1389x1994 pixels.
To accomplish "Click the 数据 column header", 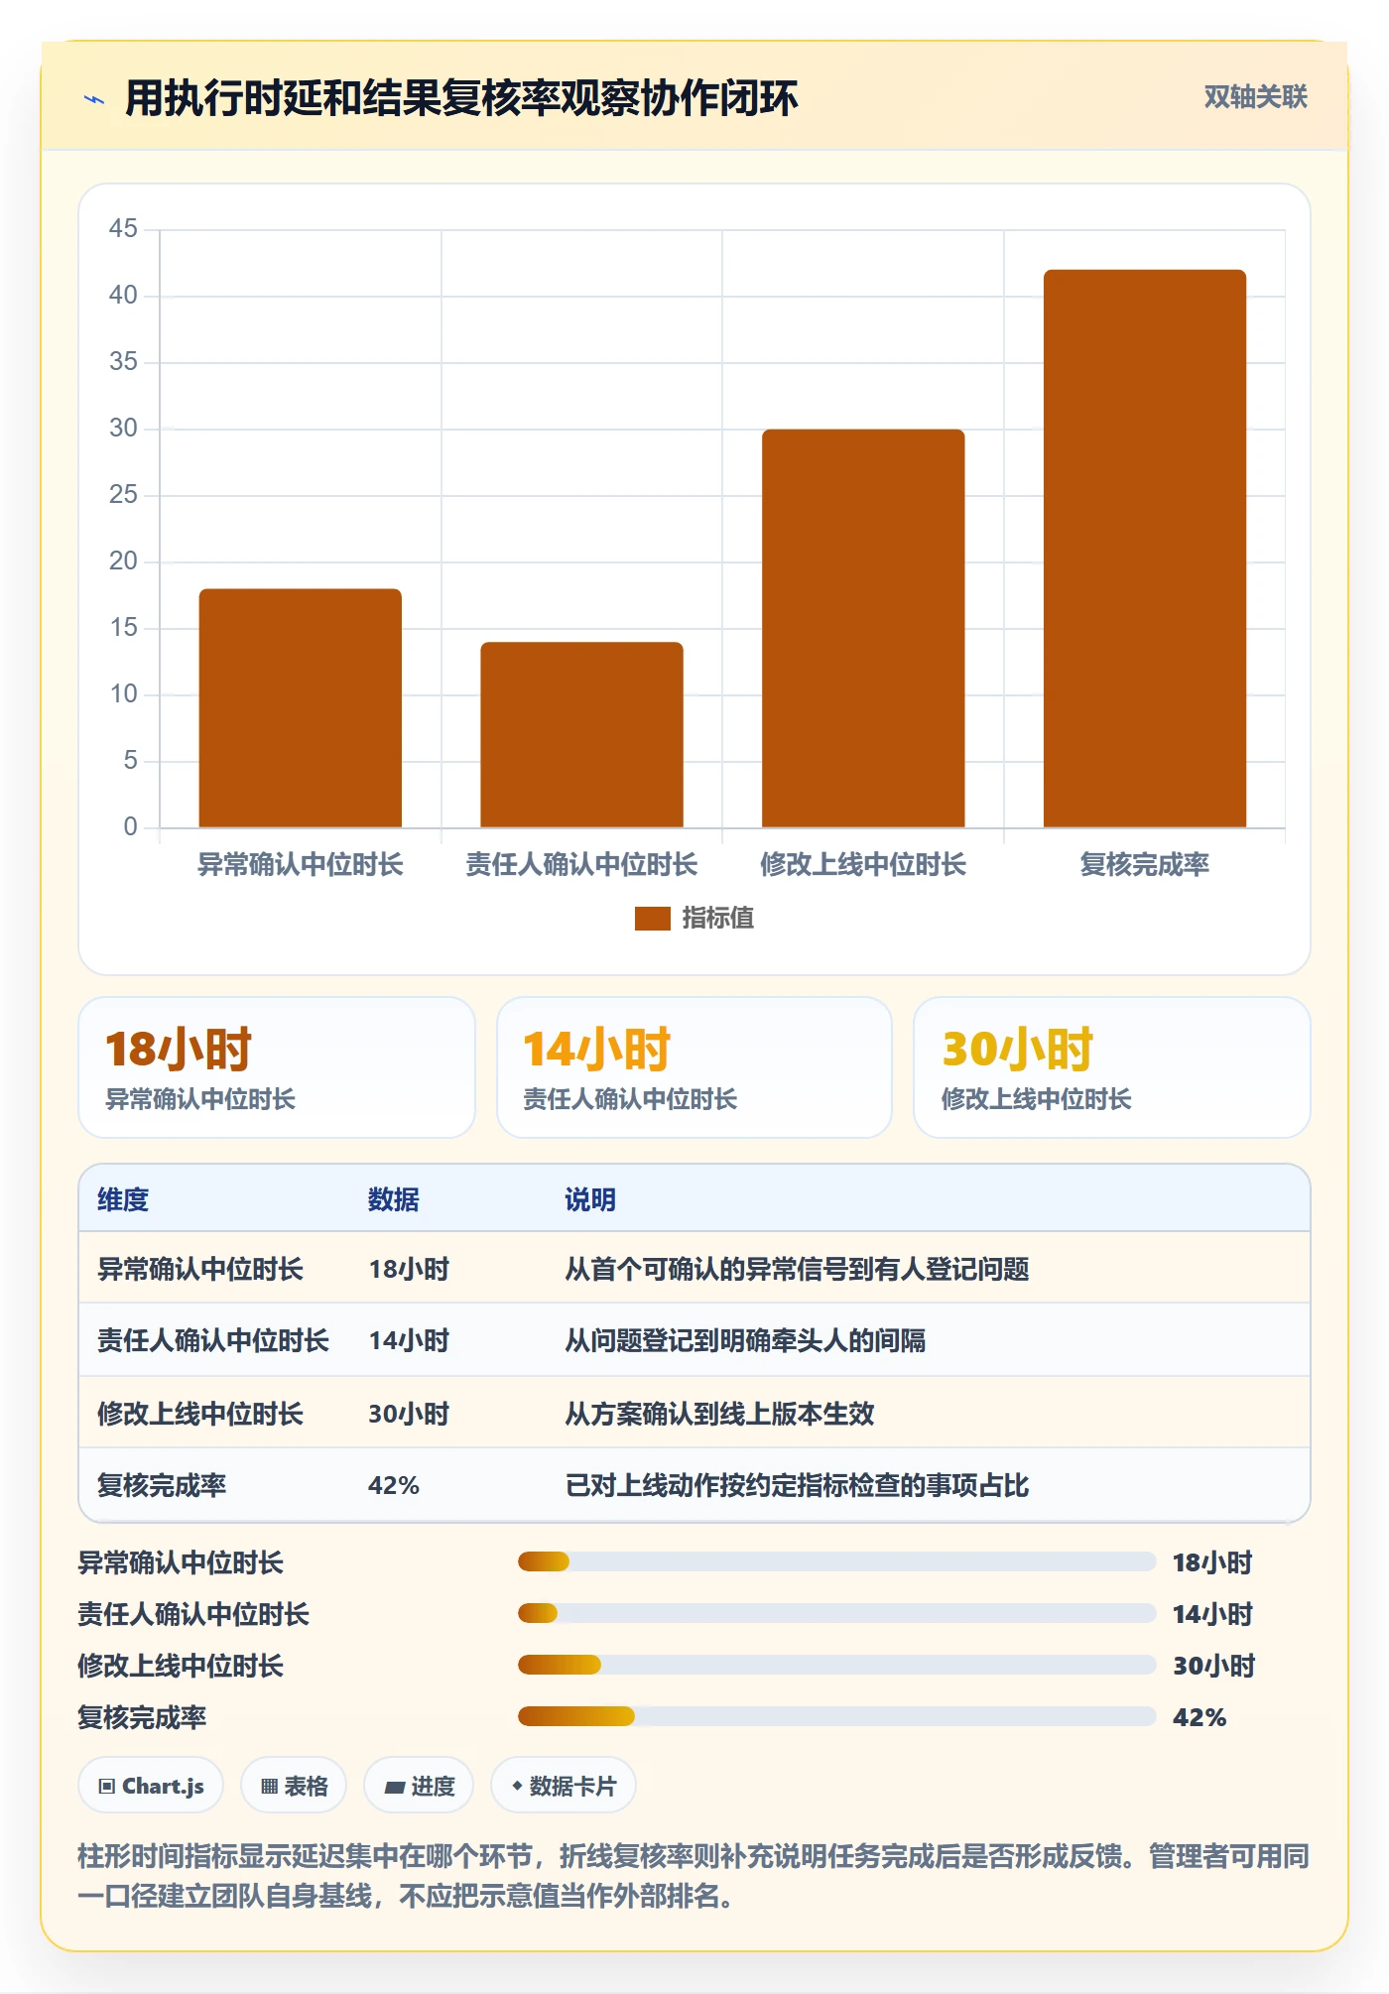I will pos(394,1200).
